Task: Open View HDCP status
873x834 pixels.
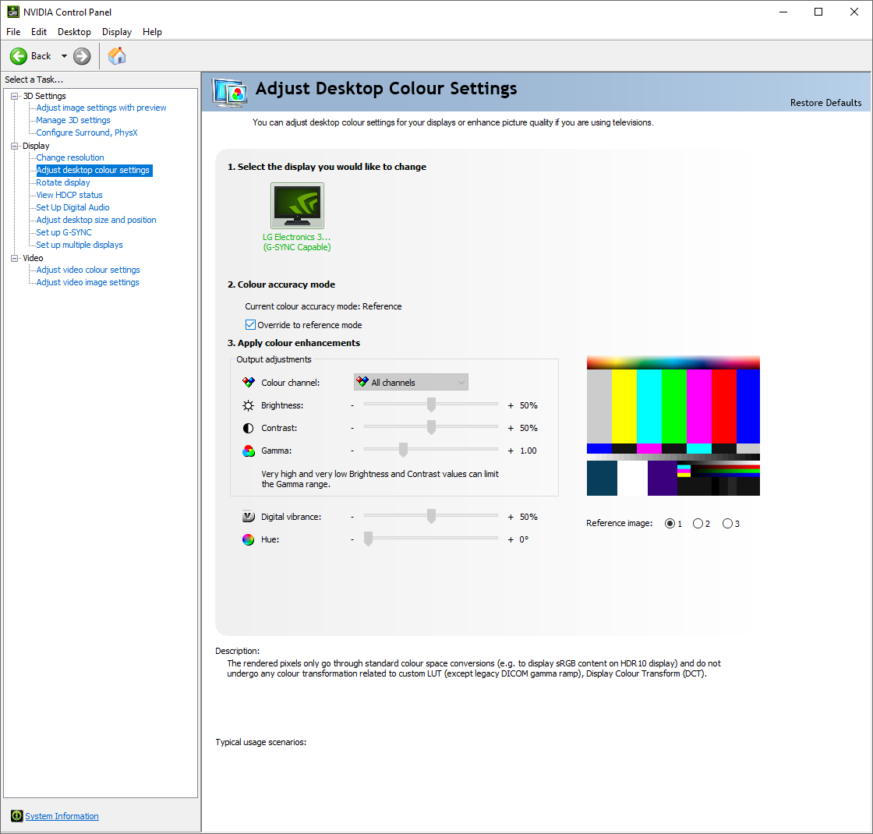Action: pos(69,195)
